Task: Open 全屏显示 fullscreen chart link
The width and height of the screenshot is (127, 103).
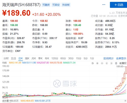Action: pyautogui.click(x=121, y=58)
